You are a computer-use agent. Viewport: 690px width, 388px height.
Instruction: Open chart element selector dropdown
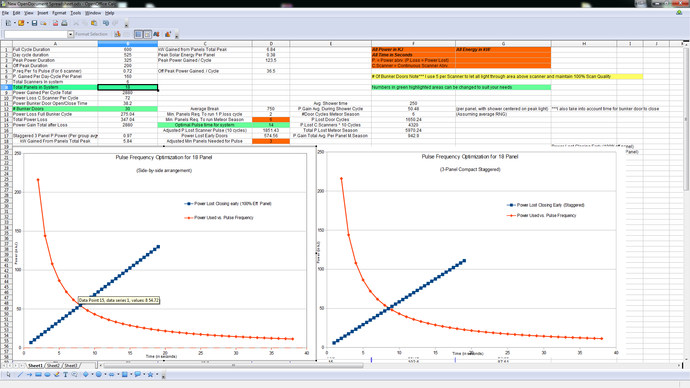pos(70,34)
